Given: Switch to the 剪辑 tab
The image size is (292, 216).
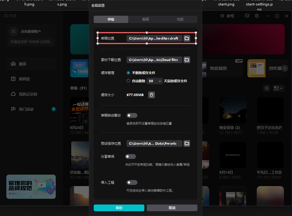Looking at the screenshot, I should [146, 19].
